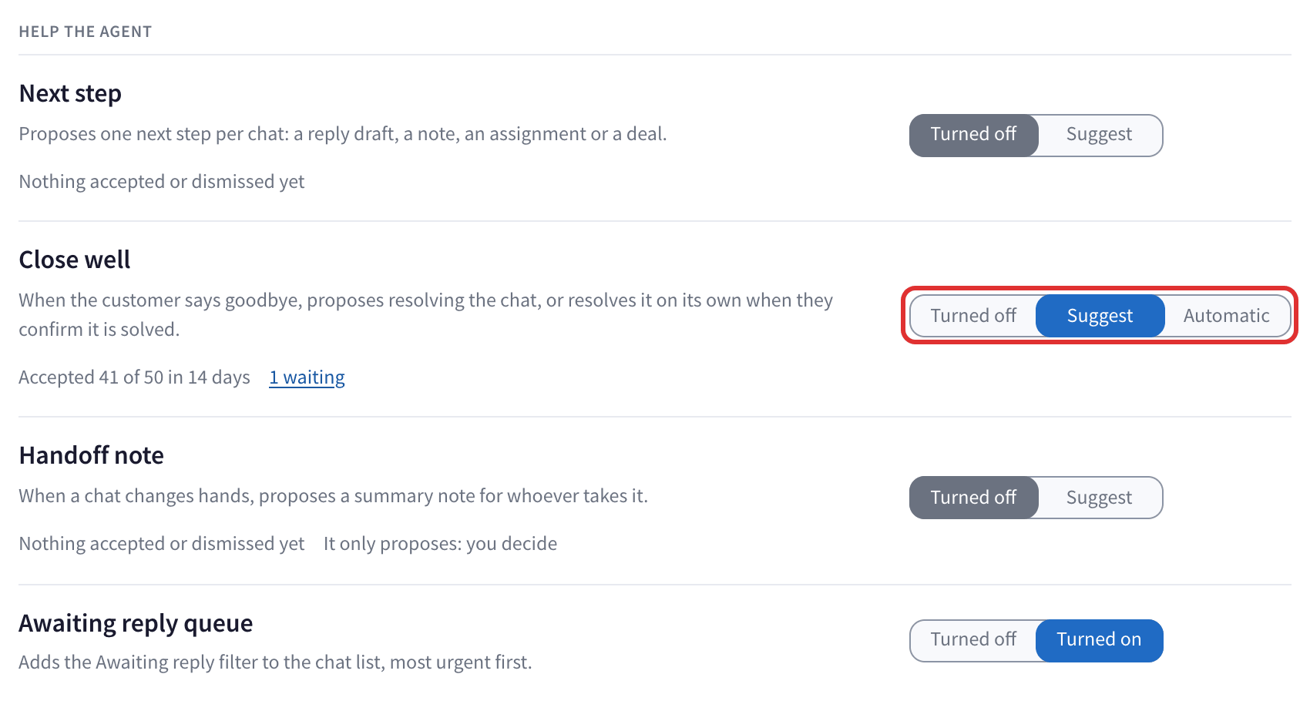Click the Next step description about reply drafts

(x=343, y=135)
